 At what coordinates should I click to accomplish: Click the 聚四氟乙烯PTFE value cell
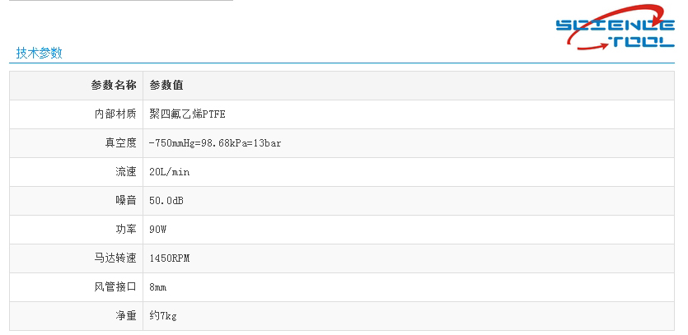click(x=187, y=114)
